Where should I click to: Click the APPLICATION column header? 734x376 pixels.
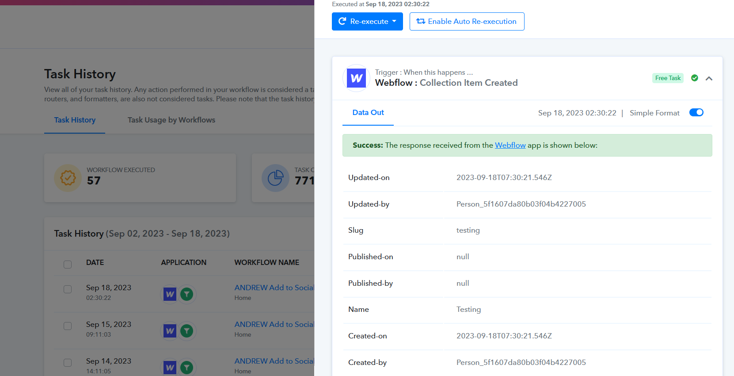[x=183, y=262]
